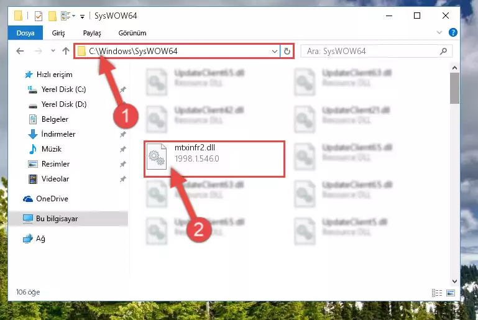This screenshot has height=320, width=478.
Task: Go forward with the right arrow
Action: (x=38, y=51)
